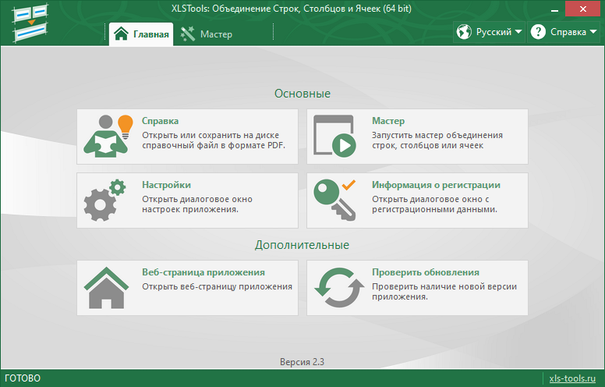Click the 'Версия 2.3' label
This screenshot has width=605, height=387.
coord(302,362)
